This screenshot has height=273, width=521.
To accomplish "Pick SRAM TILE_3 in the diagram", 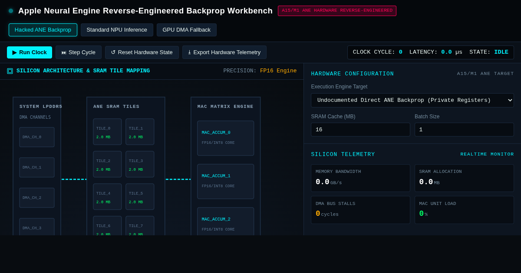I will [140, 164].
